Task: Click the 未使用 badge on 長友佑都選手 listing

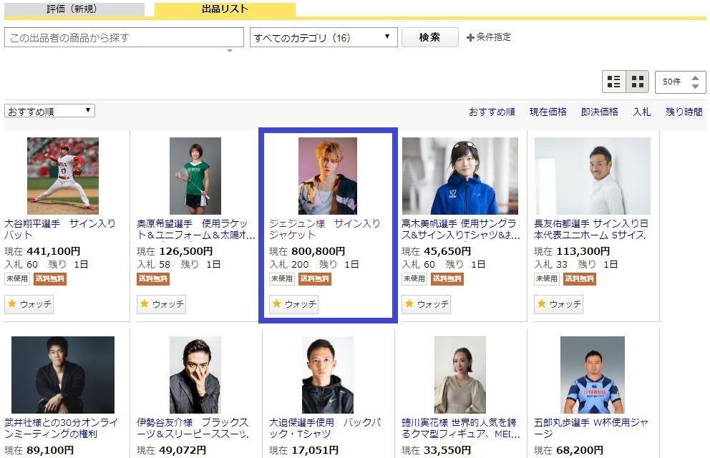Action: 547,279
